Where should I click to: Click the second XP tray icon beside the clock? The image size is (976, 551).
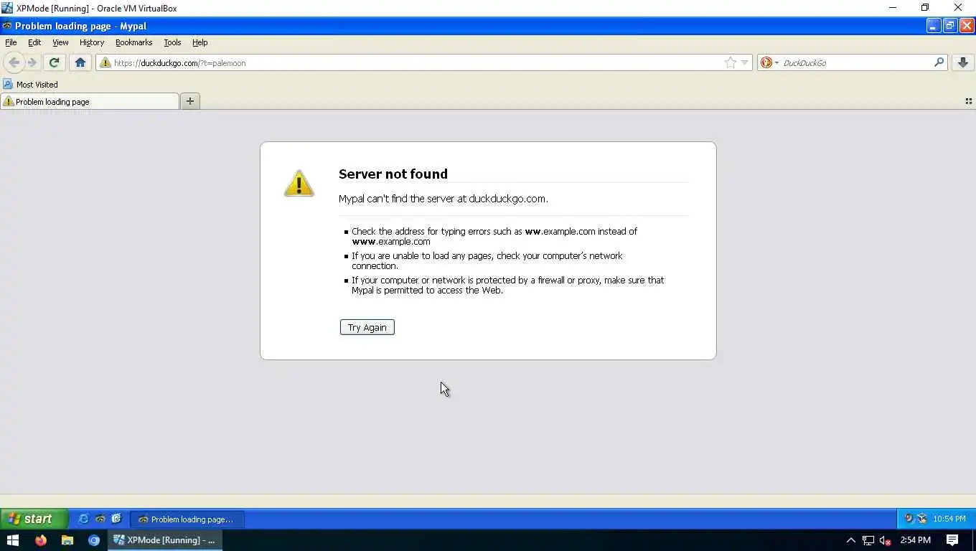click(x=922, y=519)
